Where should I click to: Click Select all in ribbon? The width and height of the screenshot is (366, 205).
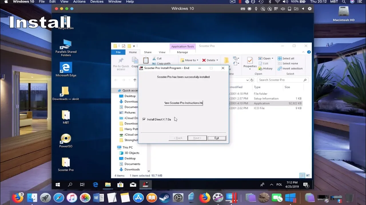click(286, 58)
